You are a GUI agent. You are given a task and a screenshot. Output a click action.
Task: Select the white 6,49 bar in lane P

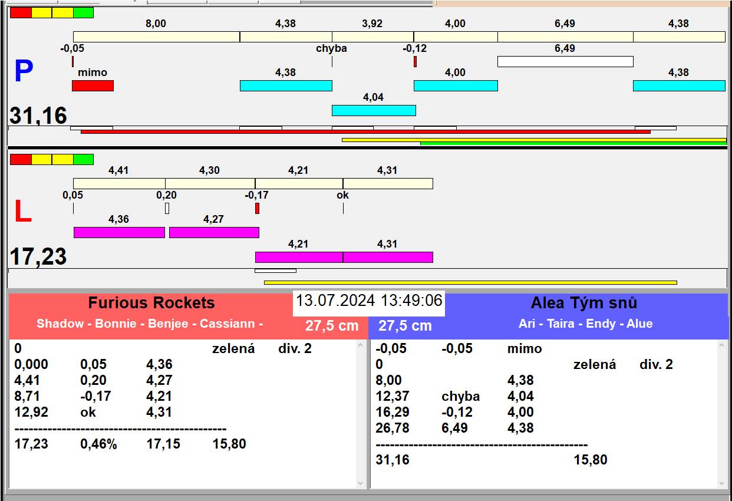[x=565, y=61]
